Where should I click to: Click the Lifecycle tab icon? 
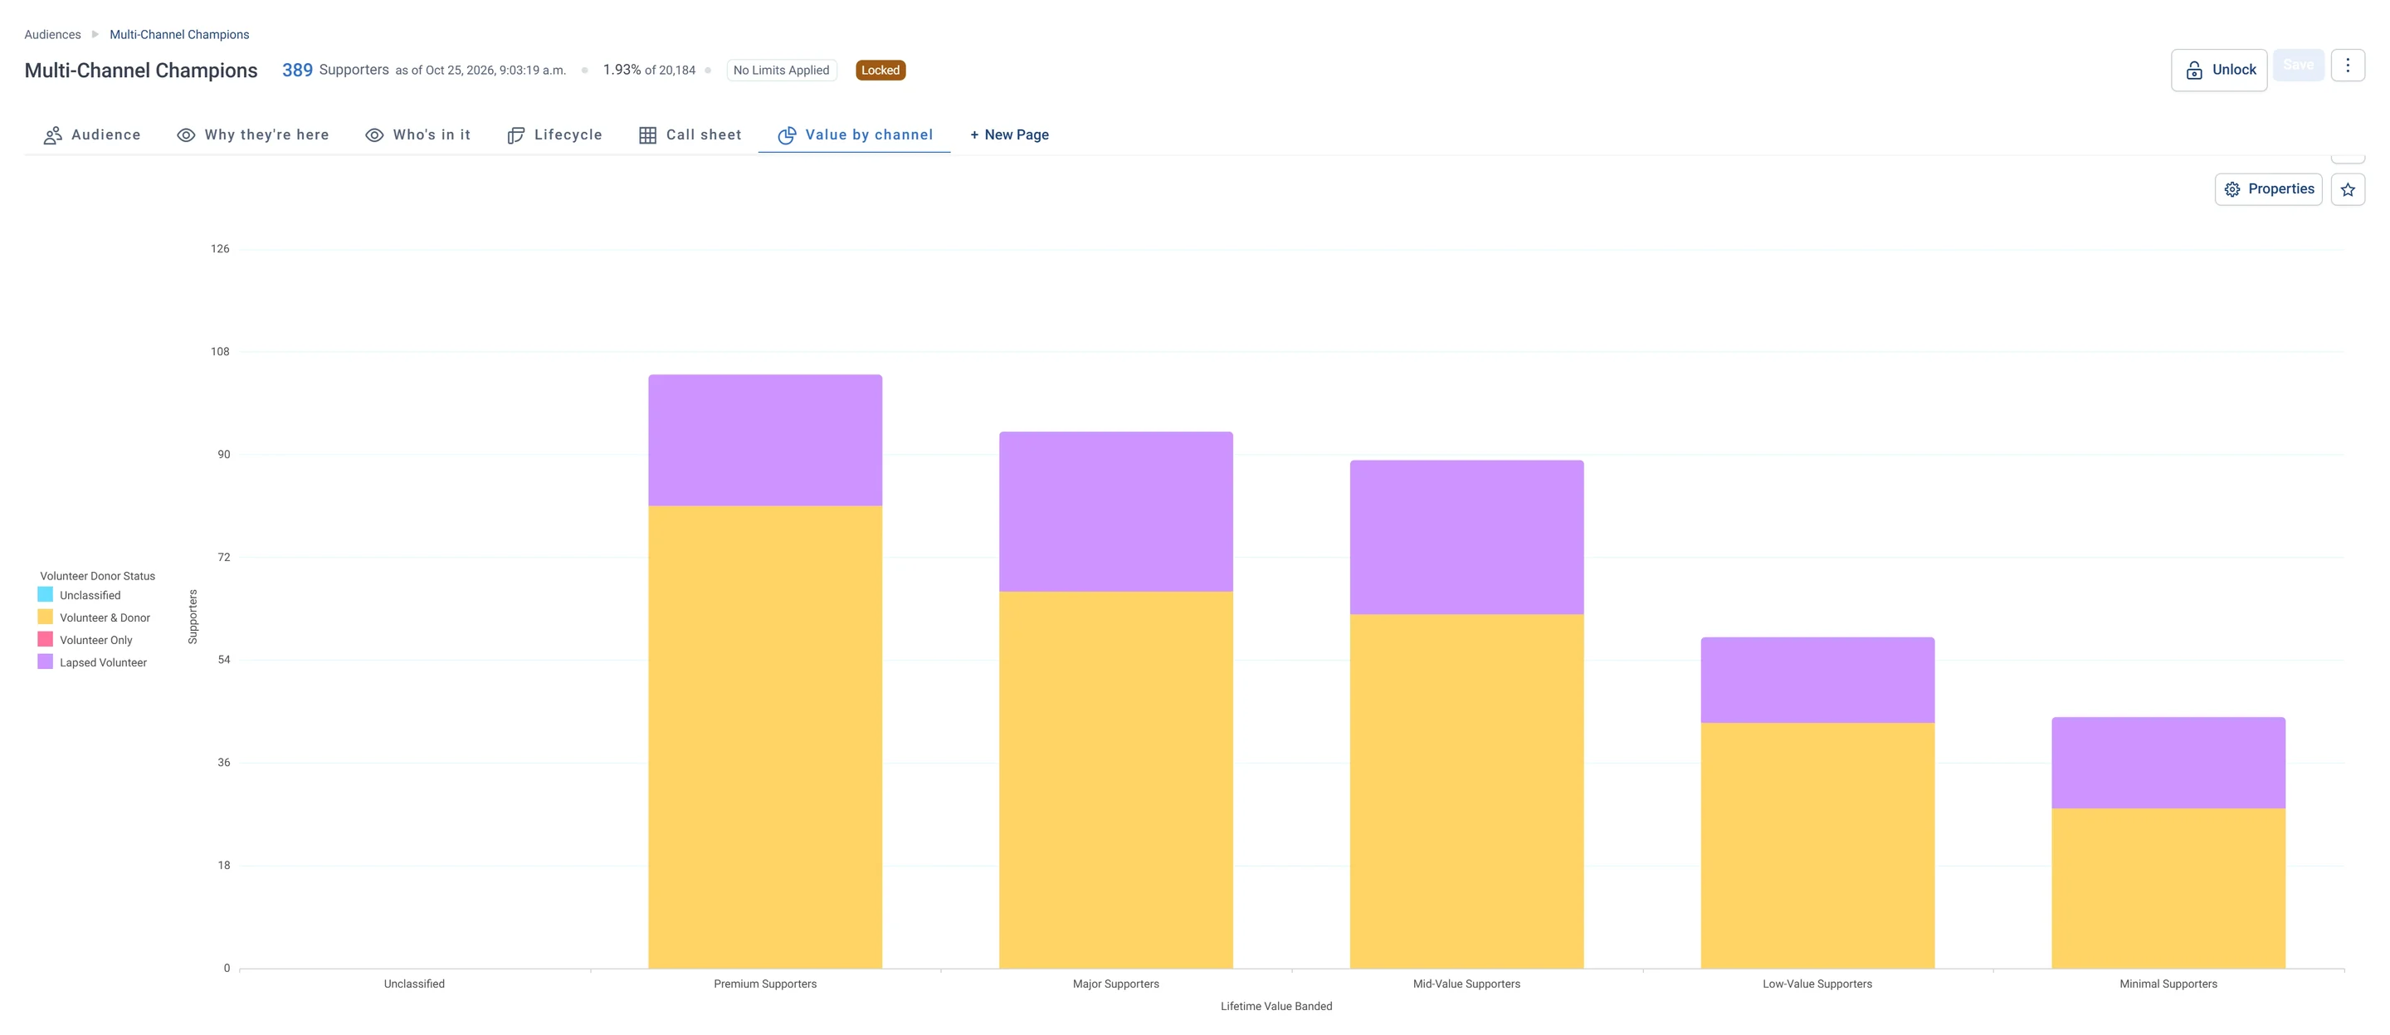(516, 135)
